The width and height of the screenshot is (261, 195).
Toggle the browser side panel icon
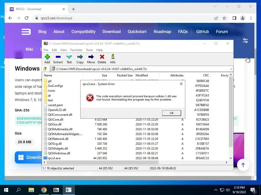coord(234,18)
